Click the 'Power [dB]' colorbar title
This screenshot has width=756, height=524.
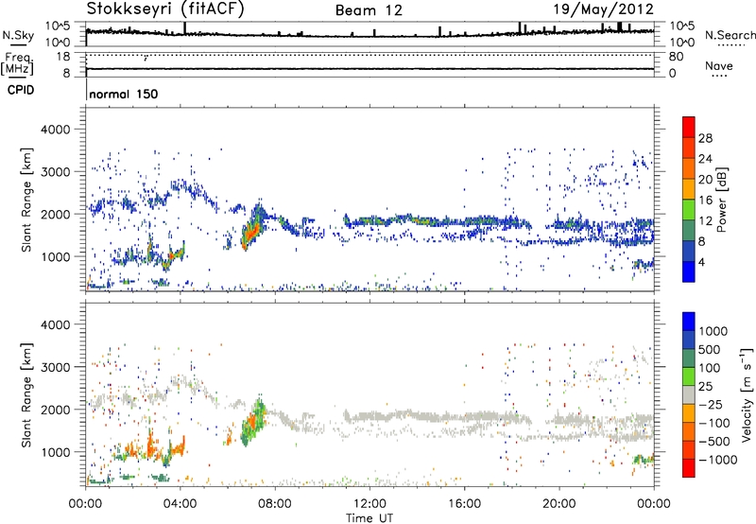[722, 200]
